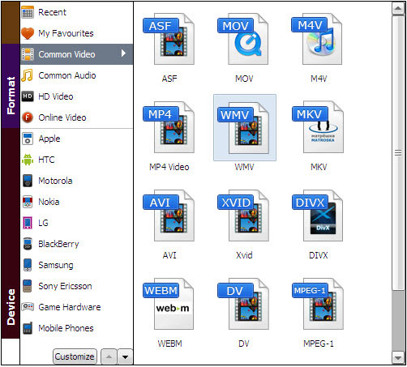Click the category list up arrow button
Viewport: 407px width, 367px height.
click(x=109, y=357)
